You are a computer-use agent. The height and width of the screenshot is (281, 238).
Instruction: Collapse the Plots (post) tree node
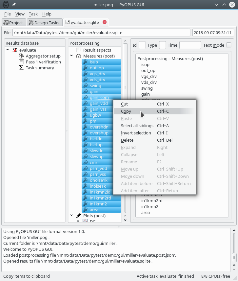point(72,216)
